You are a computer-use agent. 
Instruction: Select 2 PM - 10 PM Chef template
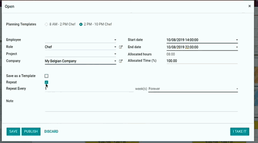click(81, 24)
